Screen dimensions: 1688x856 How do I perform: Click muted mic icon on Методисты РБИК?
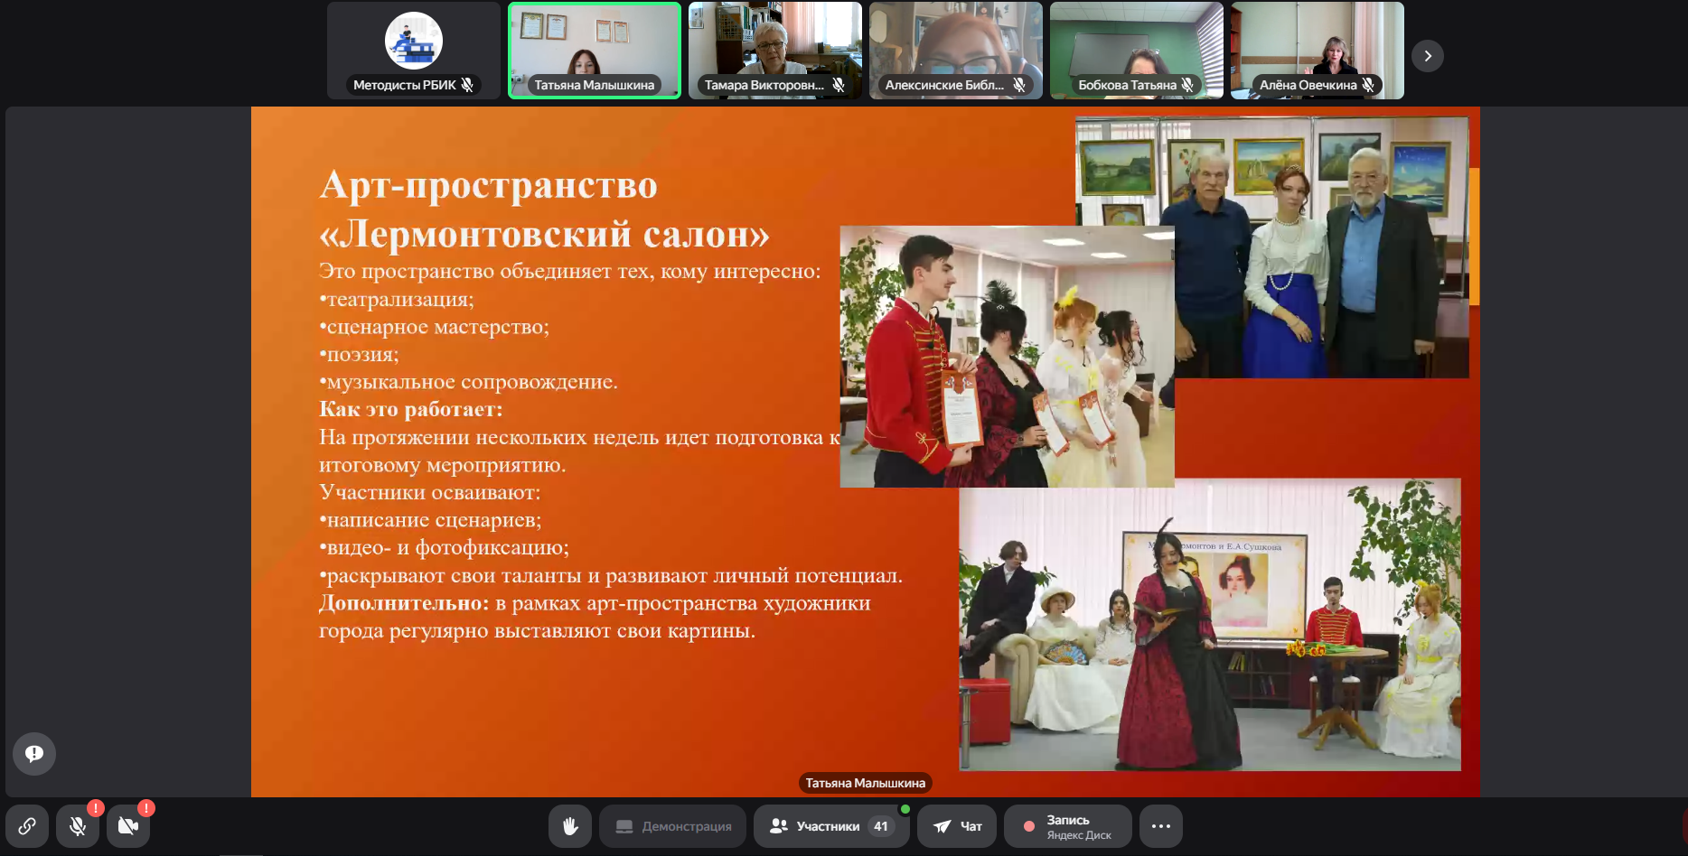pyautogui.click(x=467, y=85)
